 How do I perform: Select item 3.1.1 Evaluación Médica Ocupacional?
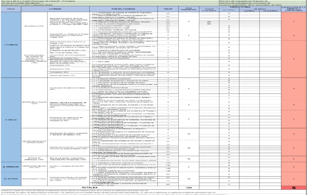(123, 79)
